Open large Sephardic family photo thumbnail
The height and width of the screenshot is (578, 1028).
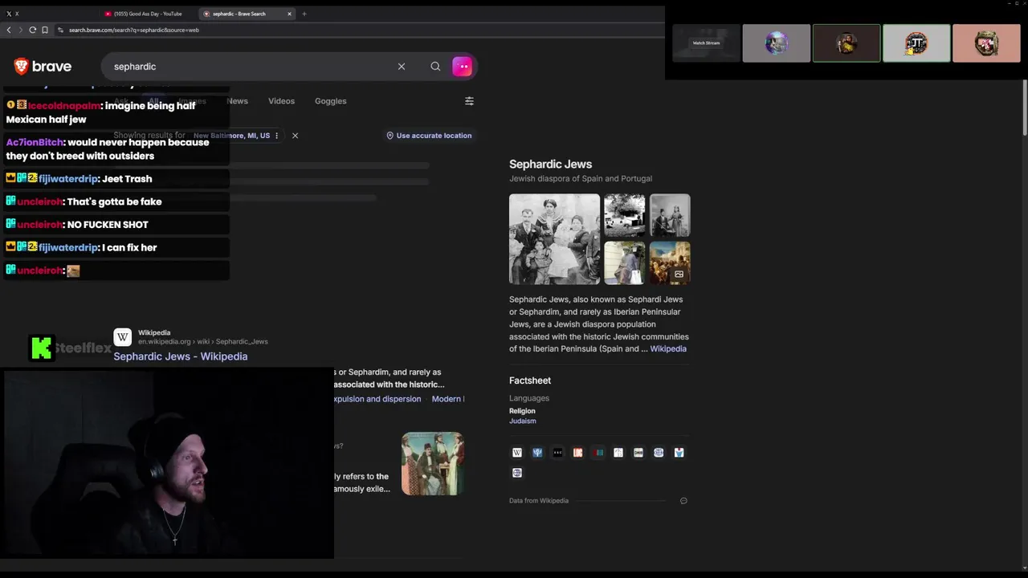pos(554,239)
